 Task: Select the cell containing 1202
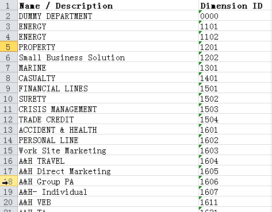[x=235, y=57]
